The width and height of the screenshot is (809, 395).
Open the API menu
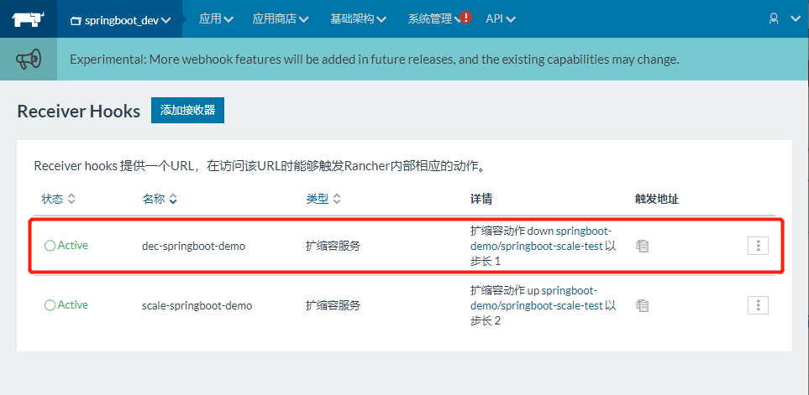501,18
